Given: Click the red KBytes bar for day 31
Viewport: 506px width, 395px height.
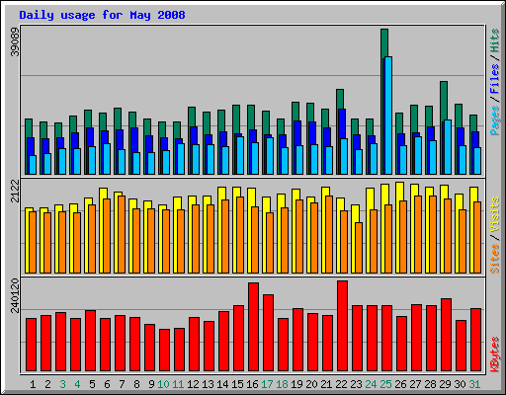Looking at the screenshot, I should pyautogui.click(x=475, y=340).
